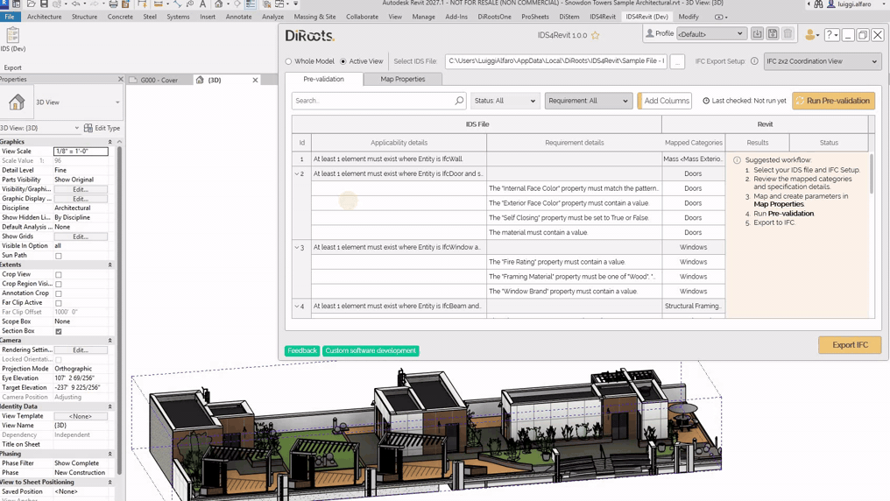
Task: Open the question mark help menu
Action: (831, 35)
